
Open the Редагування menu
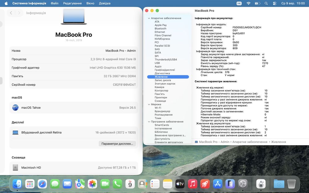coord(72,3)
